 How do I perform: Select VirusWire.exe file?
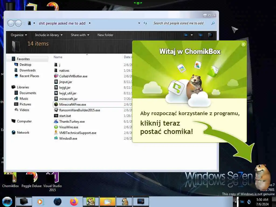[x=69, y=127]
